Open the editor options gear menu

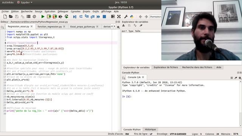(118, 27)
